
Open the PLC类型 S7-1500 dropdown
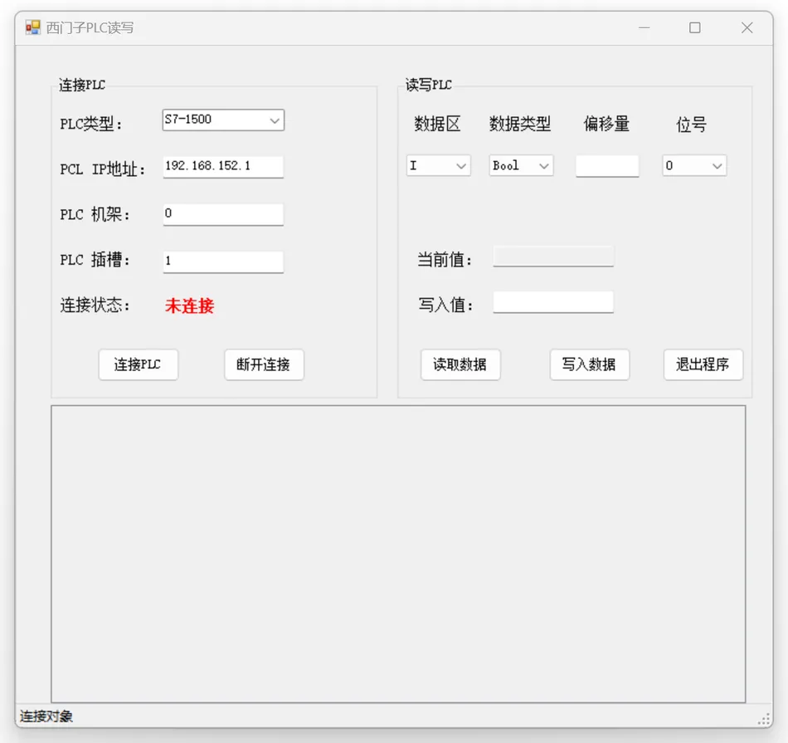pyautogui.click(x=223, y=120)
